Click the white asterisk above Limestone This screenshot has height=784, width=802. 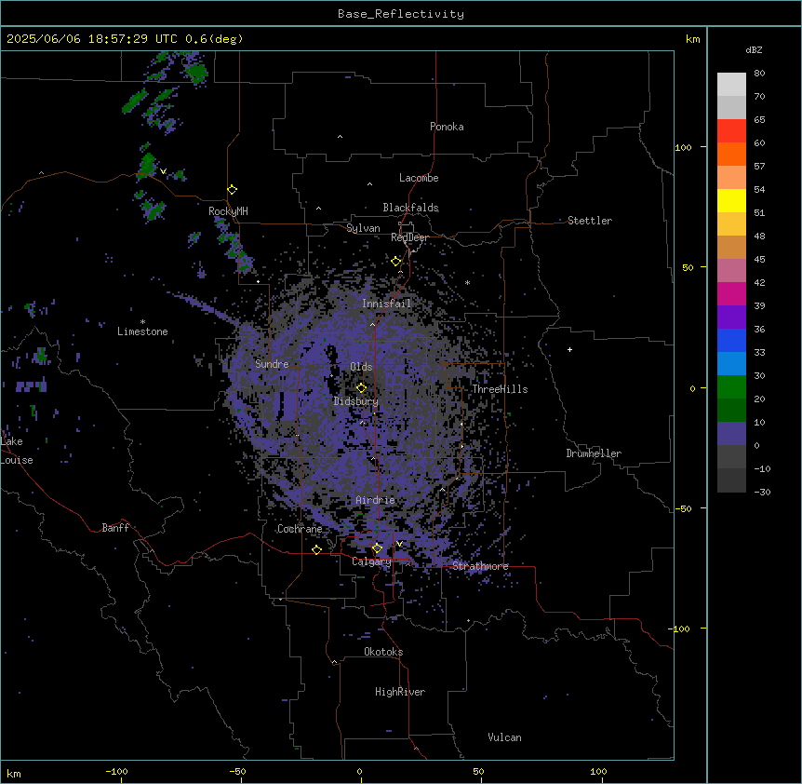point(142,322)
